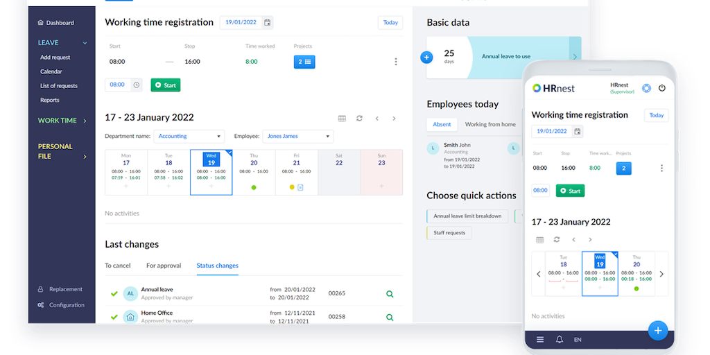The height and width of the screenshot is (355, 710).
Task: Tap the power icon in mobile header
Action: 661,88
